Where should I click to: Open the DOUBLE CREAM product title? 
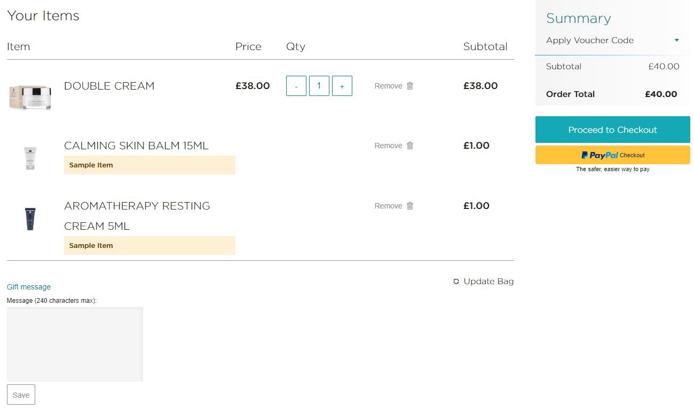pyautogui.click(x=109, y=86)
